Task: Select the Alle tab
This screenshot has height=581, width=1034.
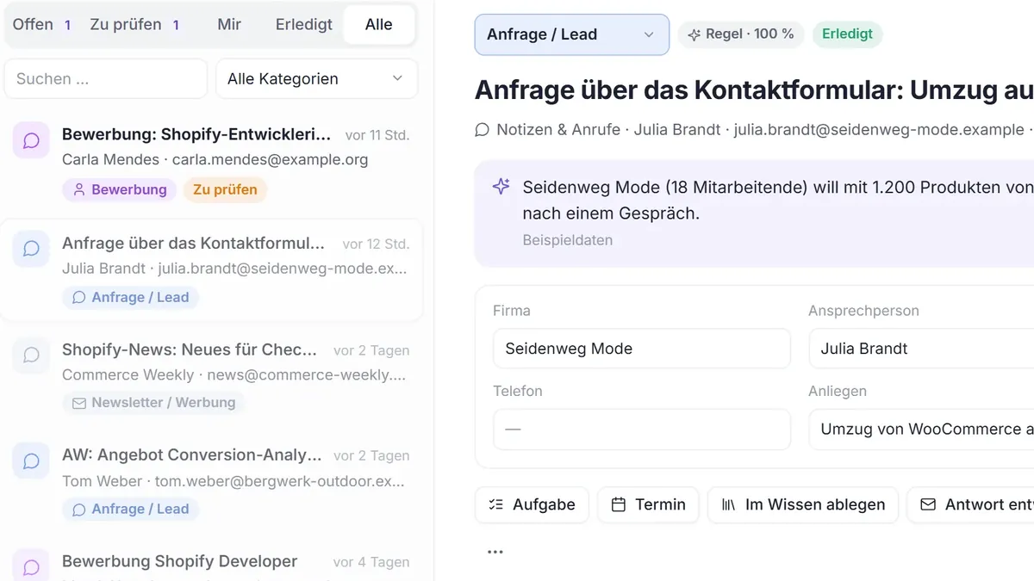Action: (378, 24)
